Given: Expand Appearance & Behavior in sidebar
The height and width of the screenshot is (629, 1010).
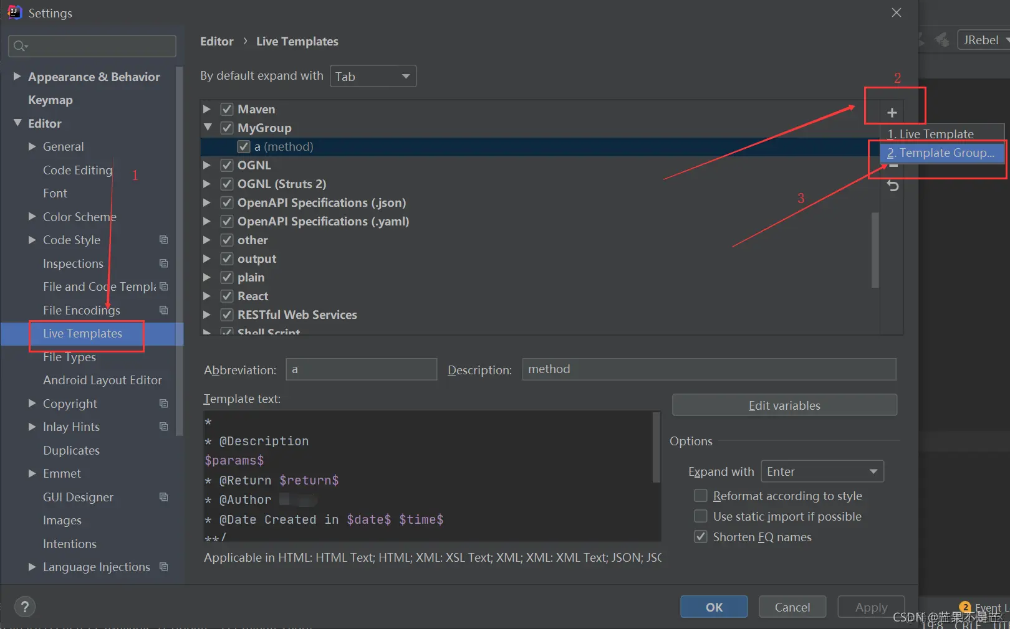Looking at the screenshot, I should tap(17, 76).
